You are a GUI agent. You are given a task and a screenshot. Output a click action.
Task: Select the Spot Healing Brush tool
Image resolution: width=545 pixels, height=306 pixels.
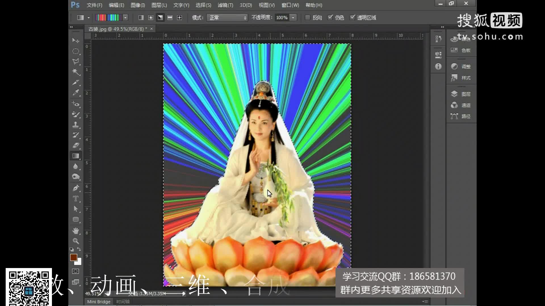(76, 104)
